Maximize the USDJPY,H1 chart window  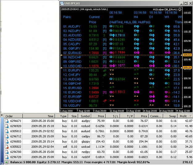[x=186, y=3]
